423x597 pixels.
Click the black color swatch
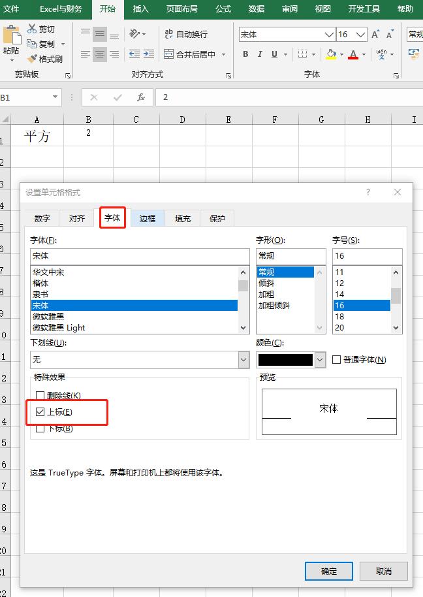285,359
